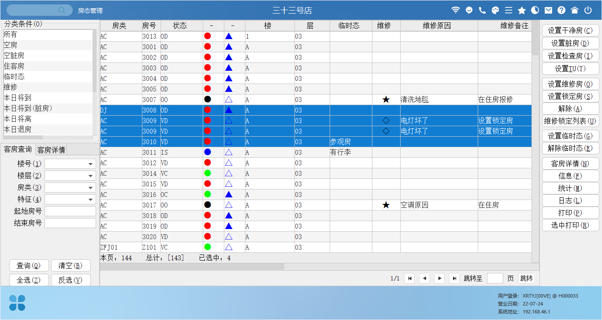Click the pie chart clock icon
The height and width of the screenshot is (320, 602).
[535, 10]
